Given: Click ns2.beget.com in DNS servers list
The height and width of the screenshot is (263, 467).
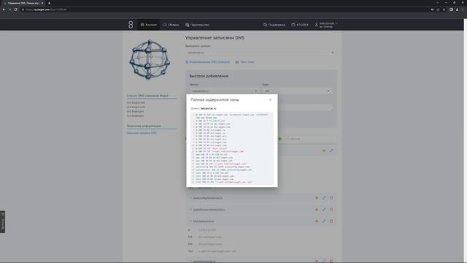Looking at the screenshot, I should (136, 107).
